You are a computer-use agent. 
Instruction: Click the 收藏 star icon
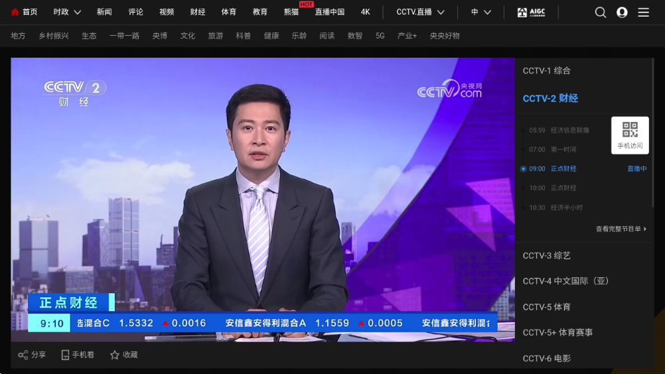tap(115, 355)
